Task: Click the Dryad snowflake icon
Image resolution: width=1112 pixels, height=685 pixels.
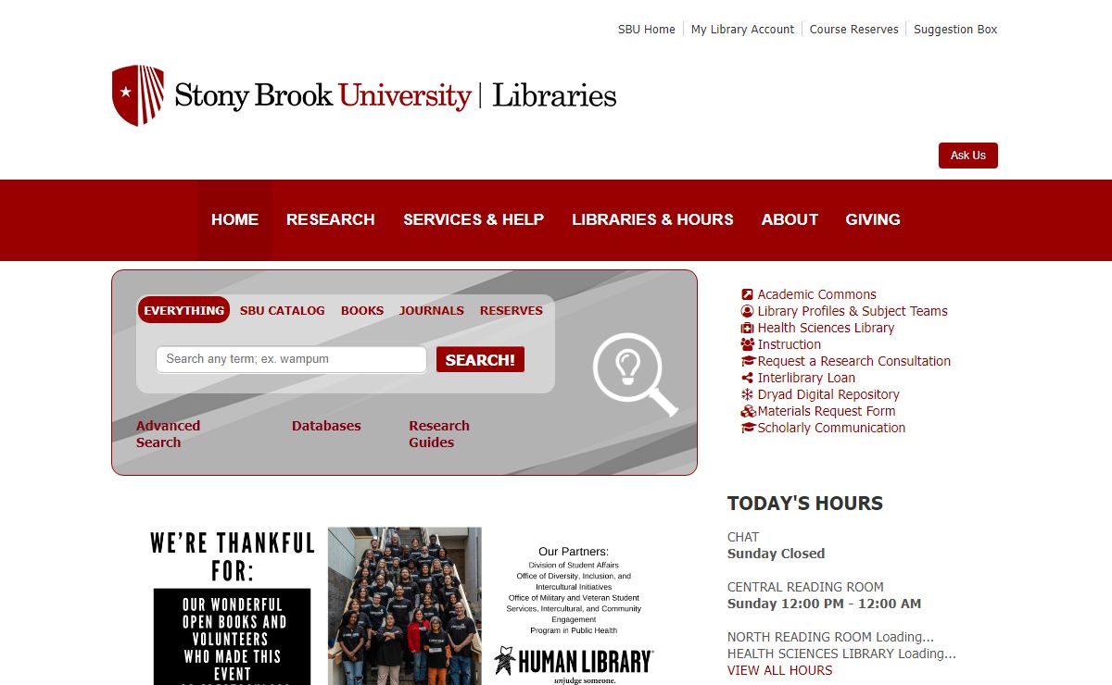Action: pyautogui.click(x=748, y=394)
